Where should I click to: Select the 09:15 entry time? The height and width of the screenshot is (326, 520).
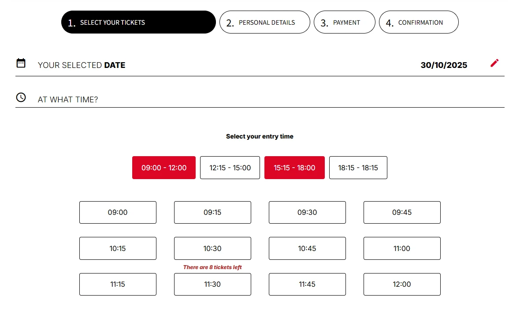pos(212,213)
